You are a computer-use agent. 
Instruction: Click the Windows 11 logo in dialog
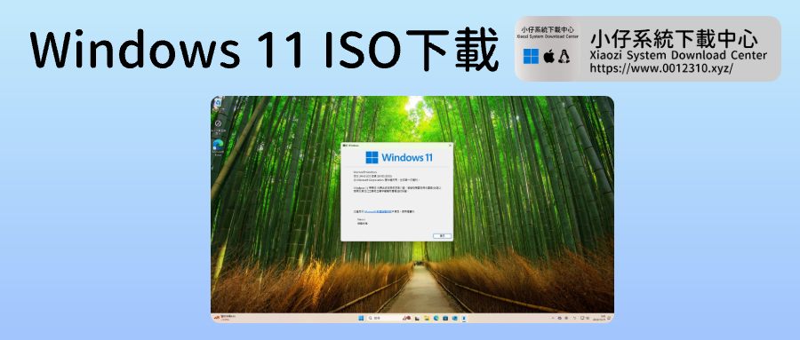(398, 157)
